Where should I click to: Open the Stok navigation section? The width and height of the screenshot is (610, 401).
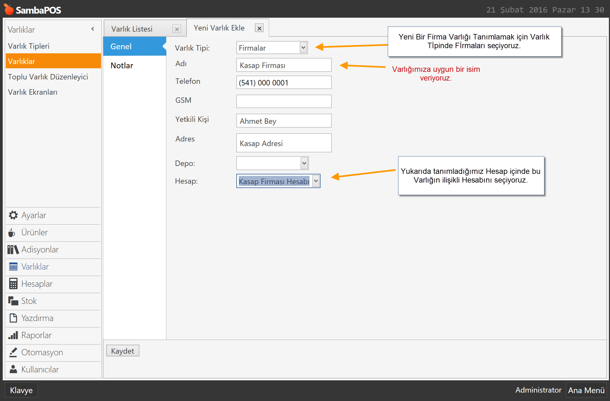pyautogui.click(x=53, y=301)
